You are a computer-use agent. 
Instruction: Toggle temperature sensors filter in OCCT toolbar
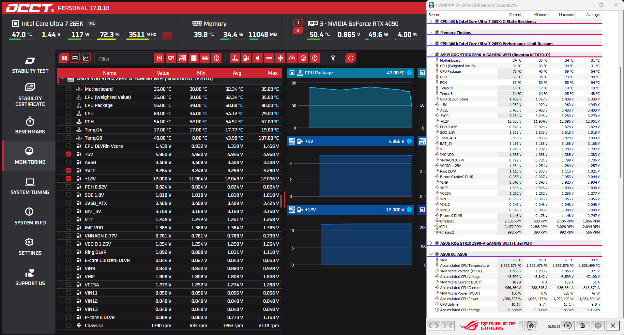[x=235, y=58]
